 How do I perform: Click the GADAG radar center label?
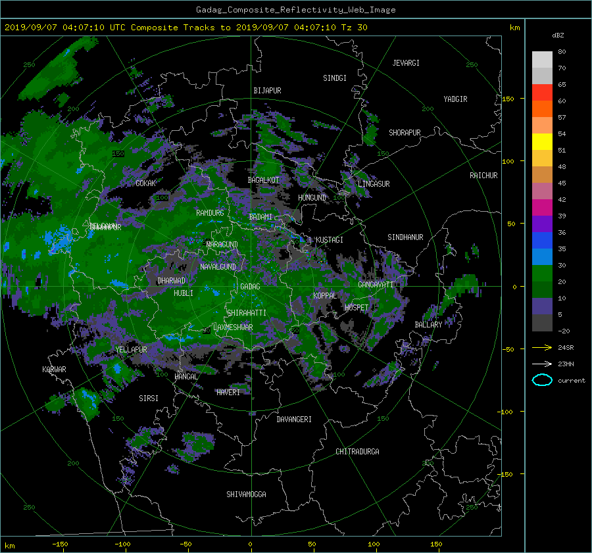(251, 287)
